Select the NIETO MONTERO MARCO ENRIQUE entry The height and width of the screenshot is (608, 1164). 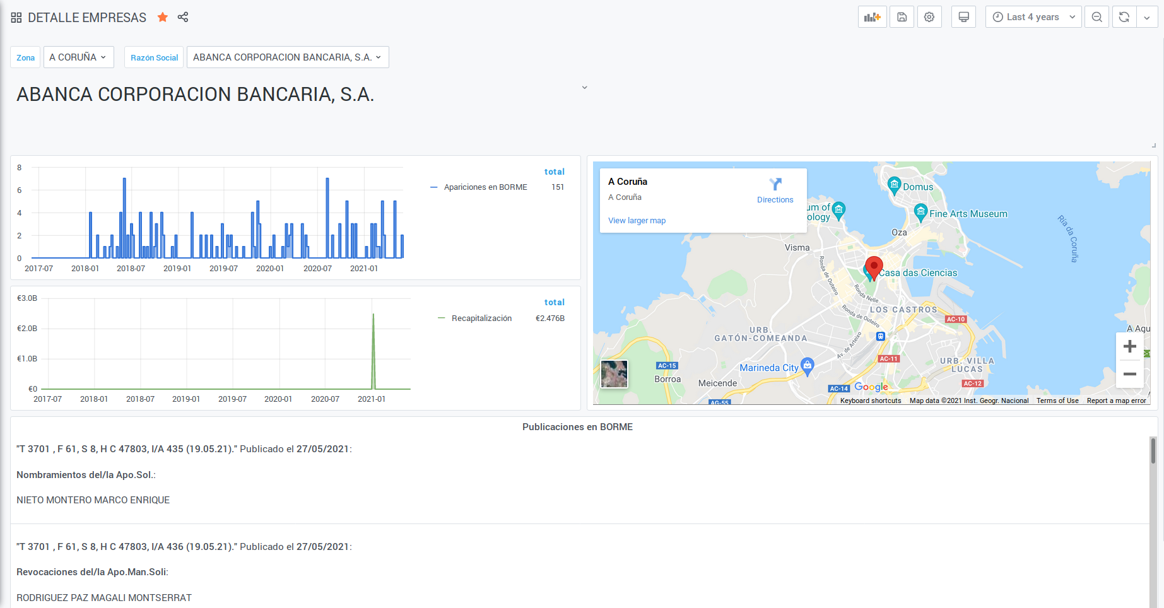[x=93, y=500]
